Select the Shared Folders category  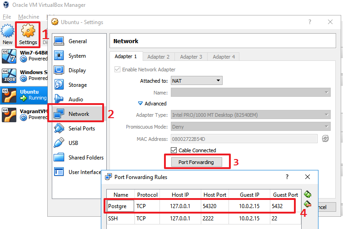[86, 158]
